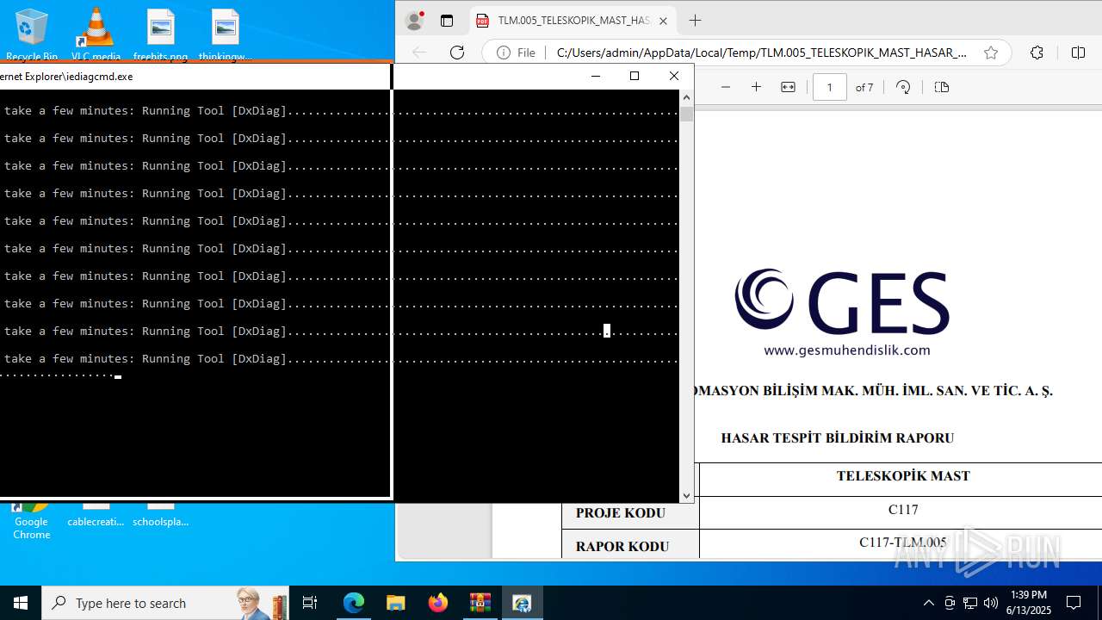Click the File site information icon
Image resolution: width=1102 pixels, height=620 pixels.
click(516, 53)
